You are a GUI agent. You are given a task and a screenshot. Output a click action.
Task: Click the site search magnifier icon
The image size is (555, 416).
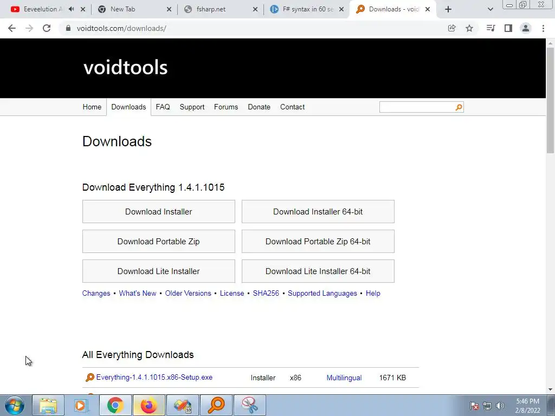click(x=459, y=107)
